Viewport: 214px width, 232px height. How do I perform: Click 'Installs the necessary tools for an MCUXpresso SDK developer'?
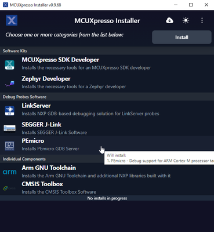tap(86, 68)
